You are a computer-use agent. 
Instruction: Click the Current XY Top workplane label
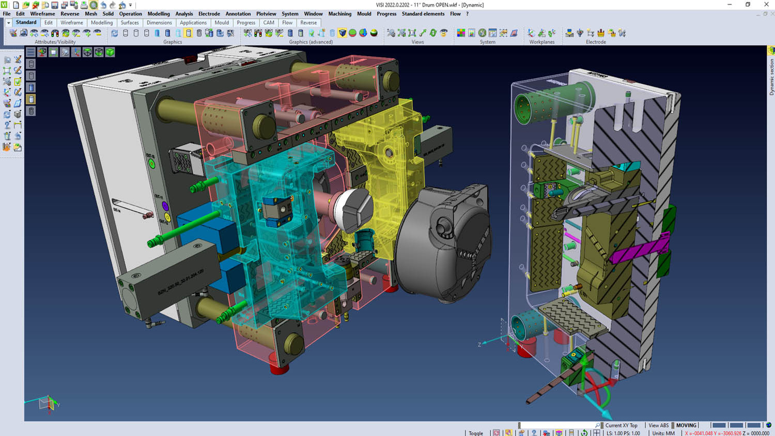click(621, 425)
